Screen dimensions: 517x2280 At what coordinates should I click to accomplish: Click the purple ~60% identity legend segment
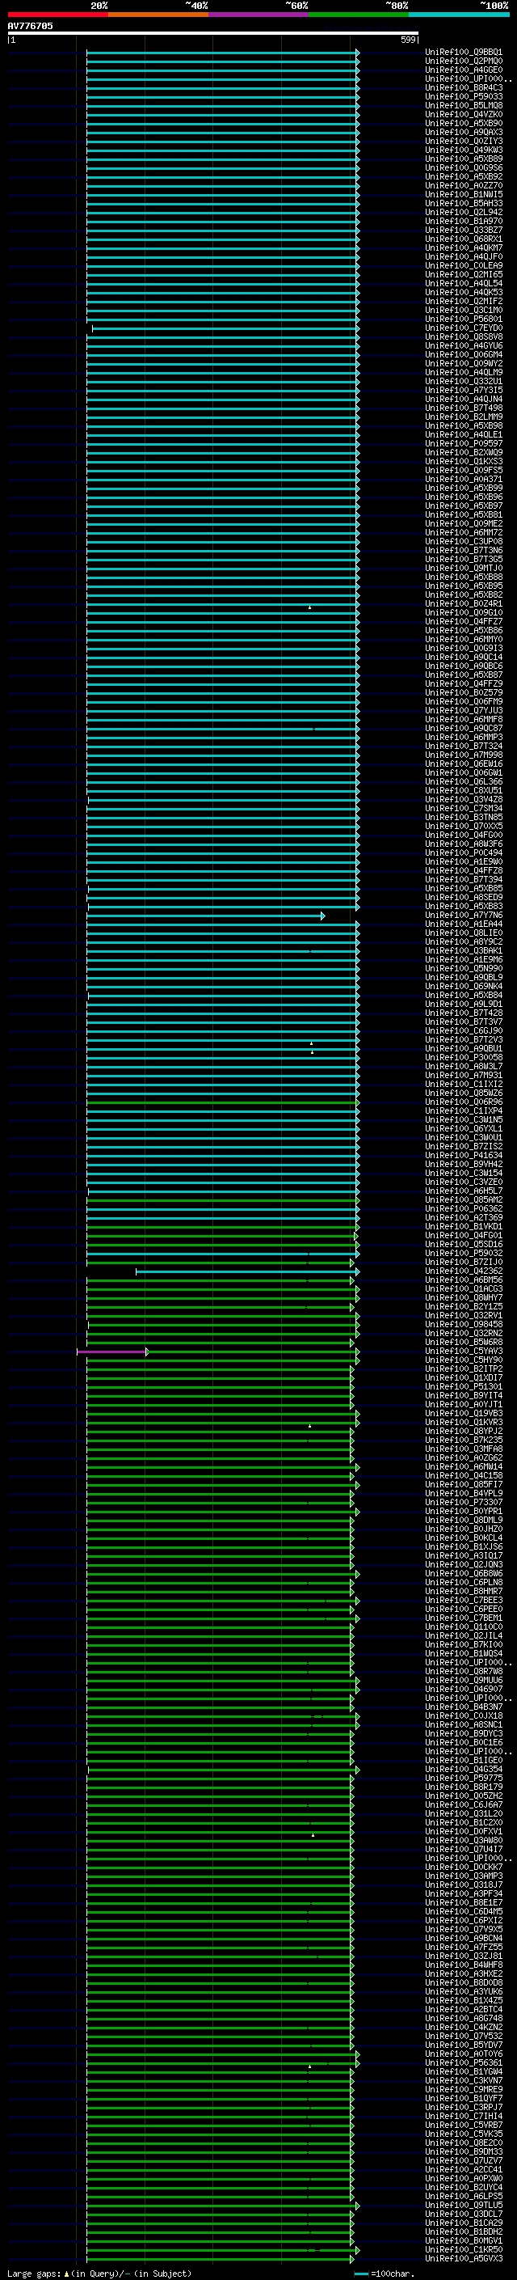(x=259, y=15)
